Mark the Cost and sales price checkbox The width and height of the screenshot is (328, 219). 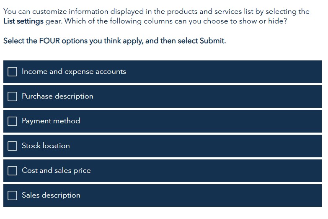click(x=12, y=171)
